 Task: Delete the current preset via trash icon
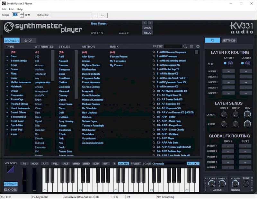click(192, 46)
